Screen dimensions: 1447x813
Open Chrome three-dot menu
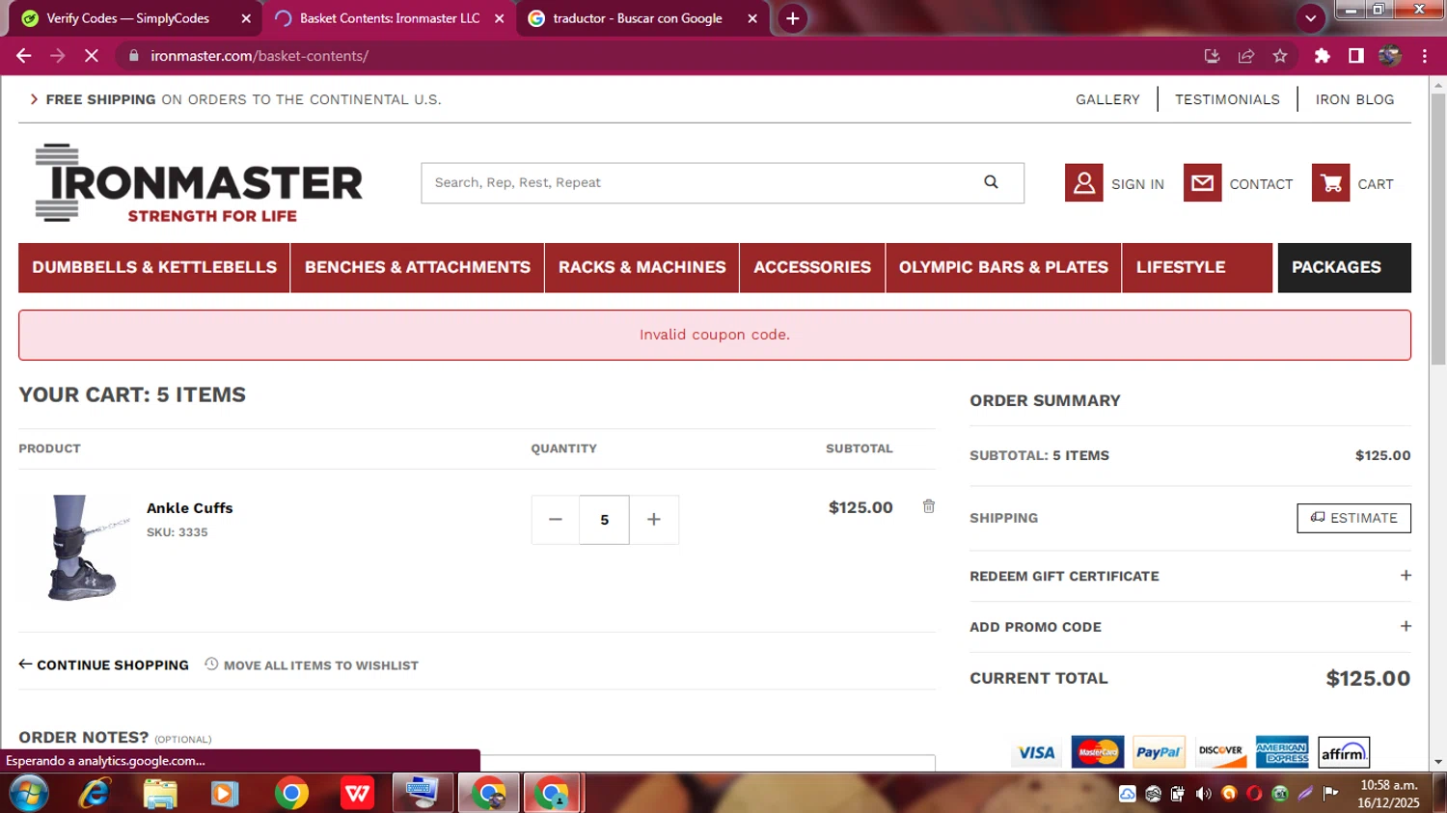point(1424,56)
